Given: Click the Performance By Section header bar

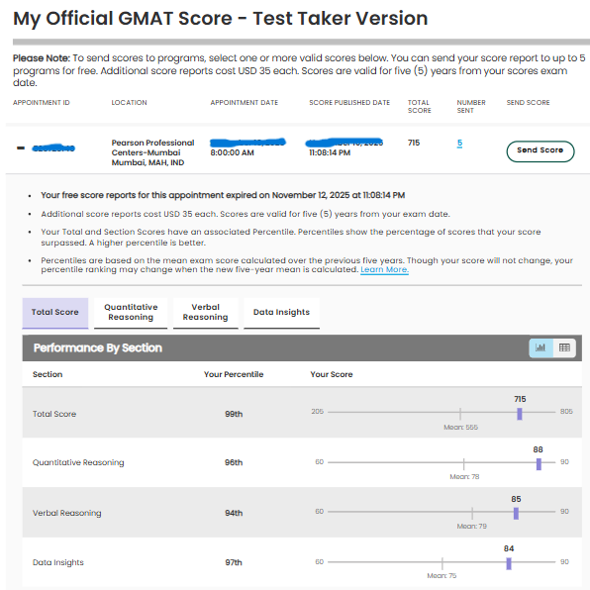Looking at the screenshot, I should (302, 348).
